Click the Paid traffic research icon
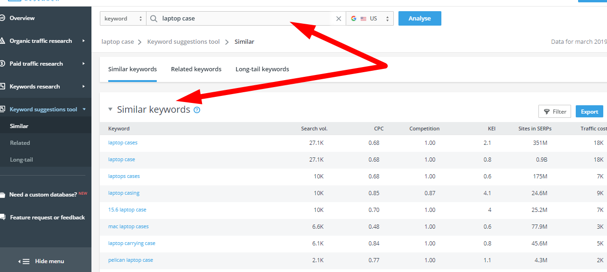Screen dimensions: 607x272 pyautogui.click(x=2, y=64)
